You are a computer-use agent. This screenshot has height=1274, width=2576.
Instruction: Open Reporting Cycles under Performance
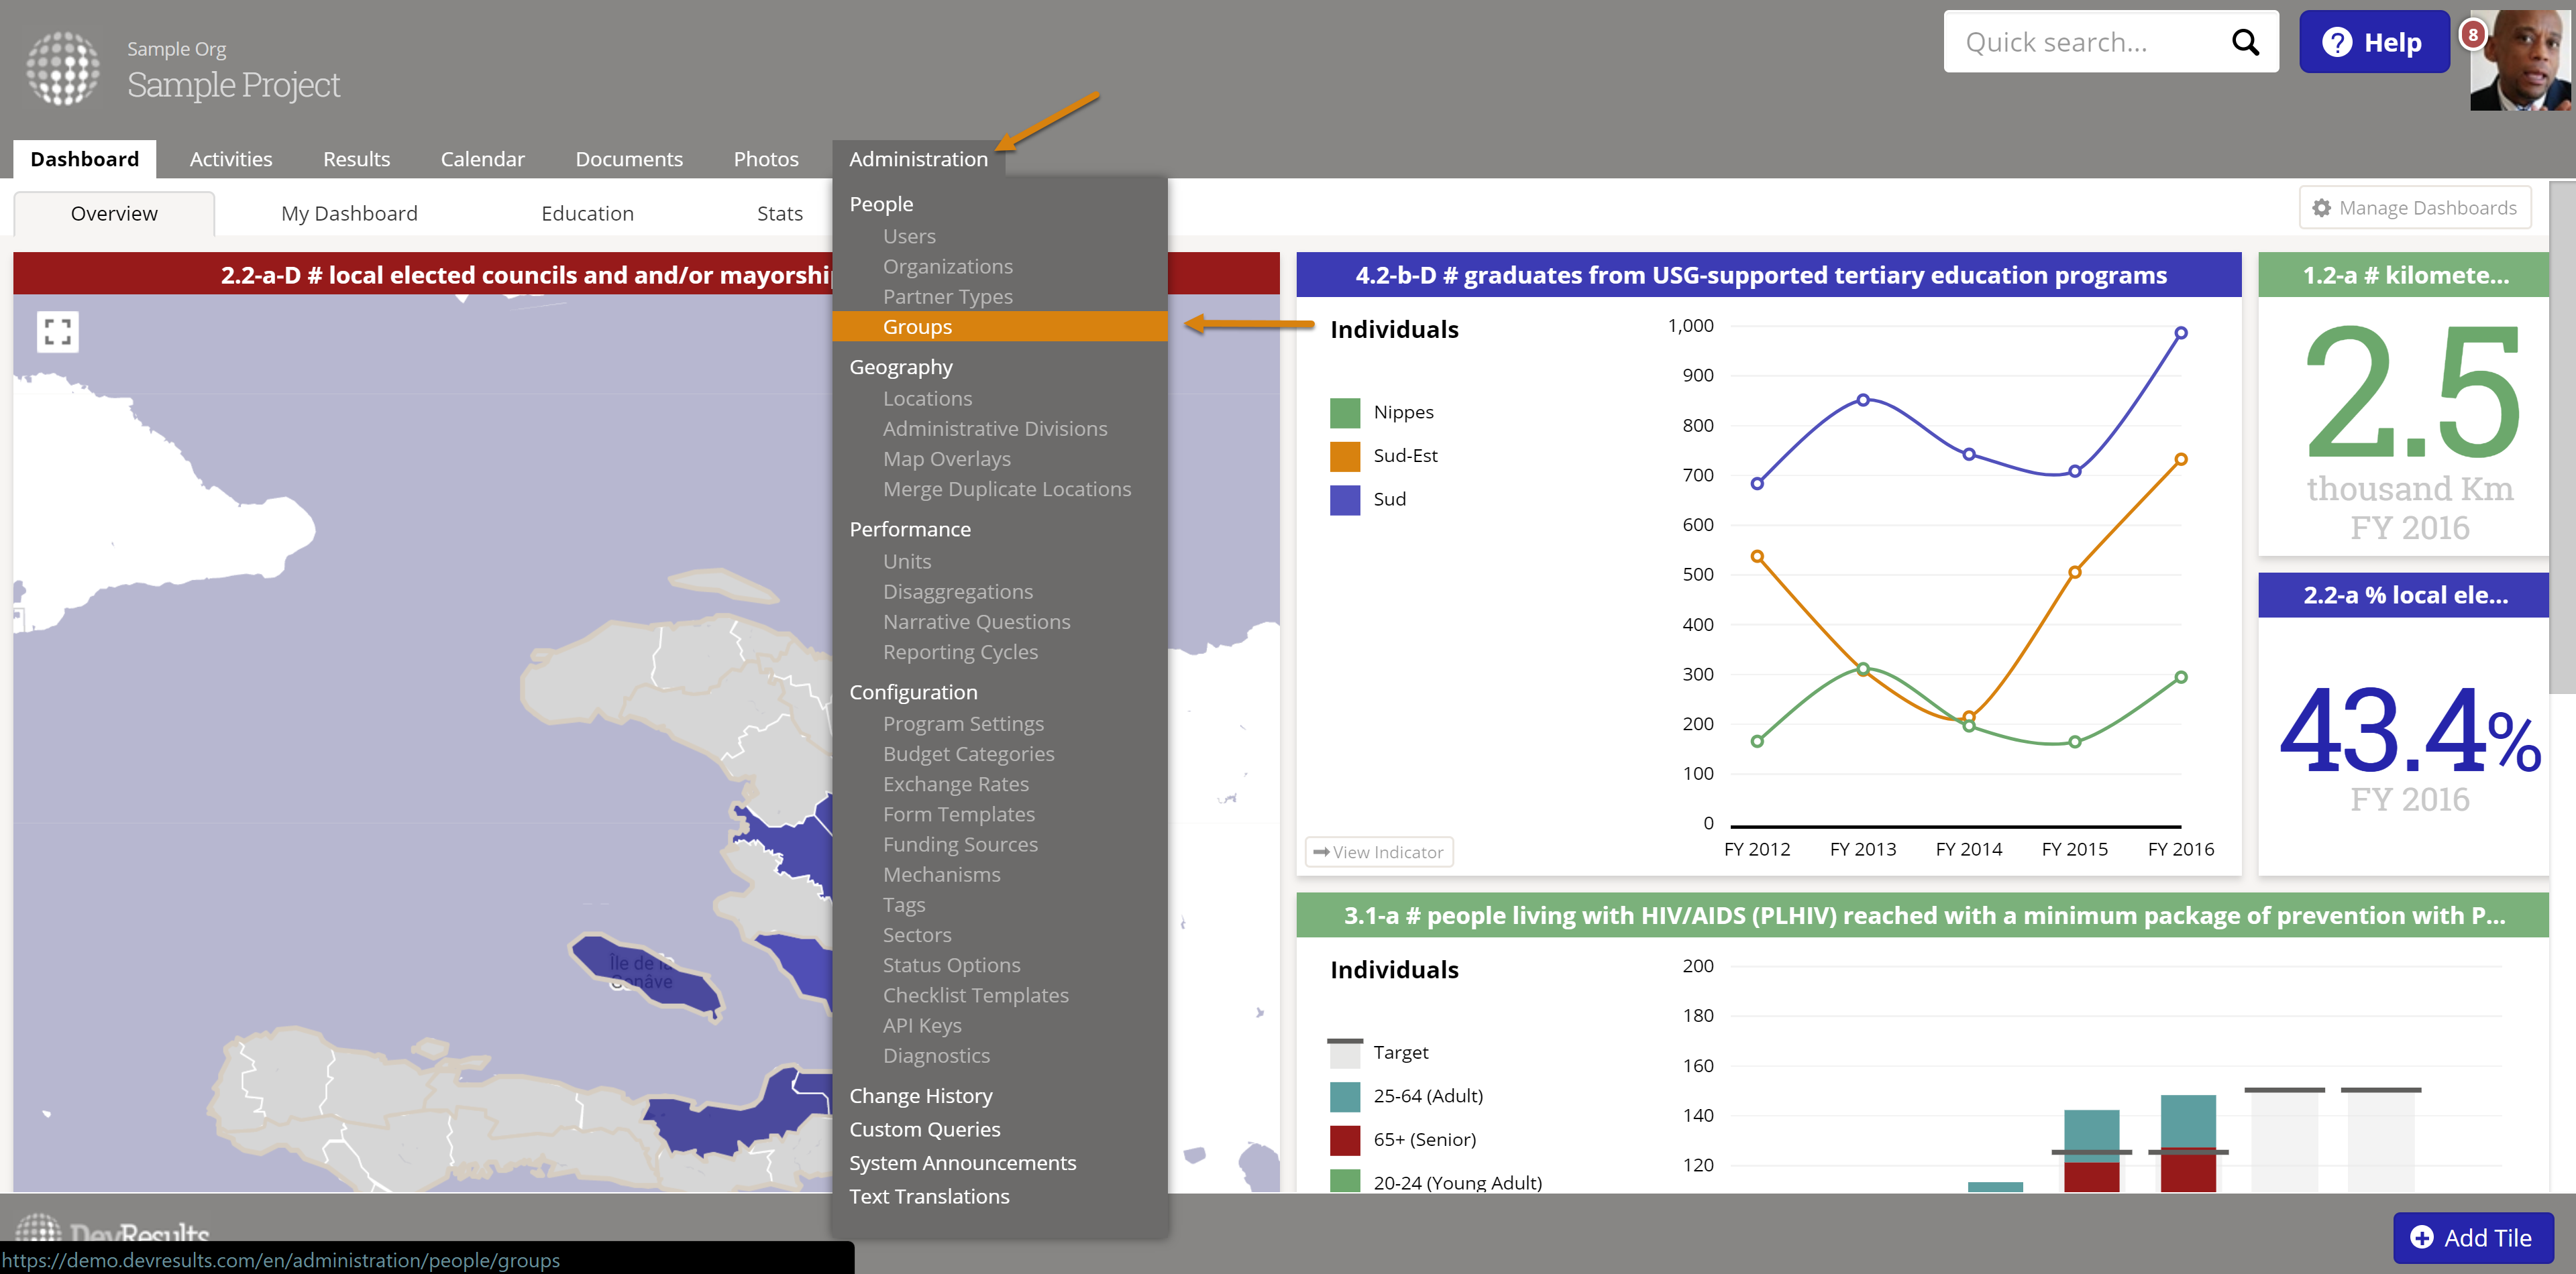coord(959,652)
